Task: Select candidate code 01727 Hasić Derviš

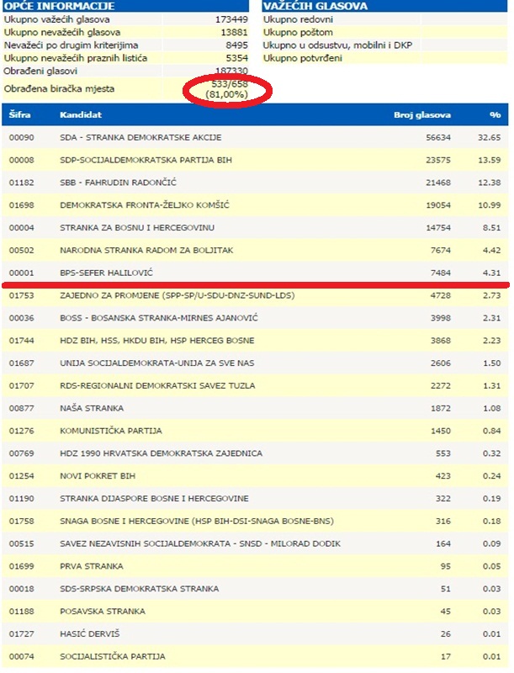Action: click(20, 633)
